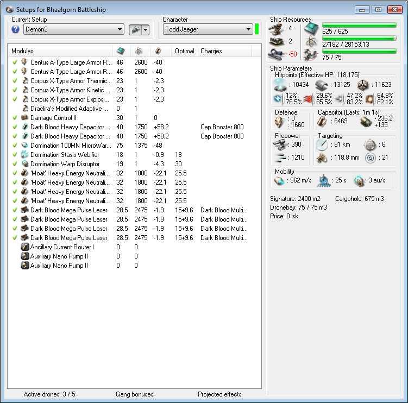Click the Domination Warp Disruptor icon
408x403 pixels.
[x=24, y=164]
